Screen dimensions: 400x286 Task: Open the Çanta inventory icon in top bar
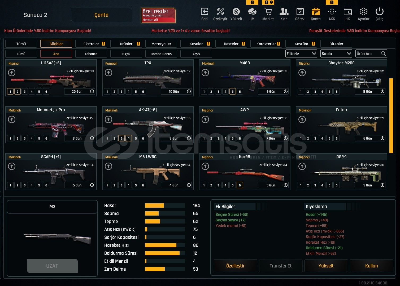click(x=316, y=12)
